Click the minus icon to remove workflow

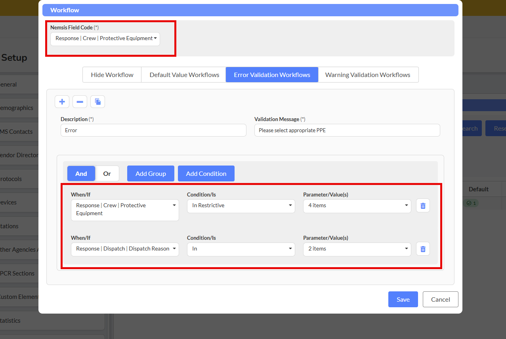tap(80, 102)
